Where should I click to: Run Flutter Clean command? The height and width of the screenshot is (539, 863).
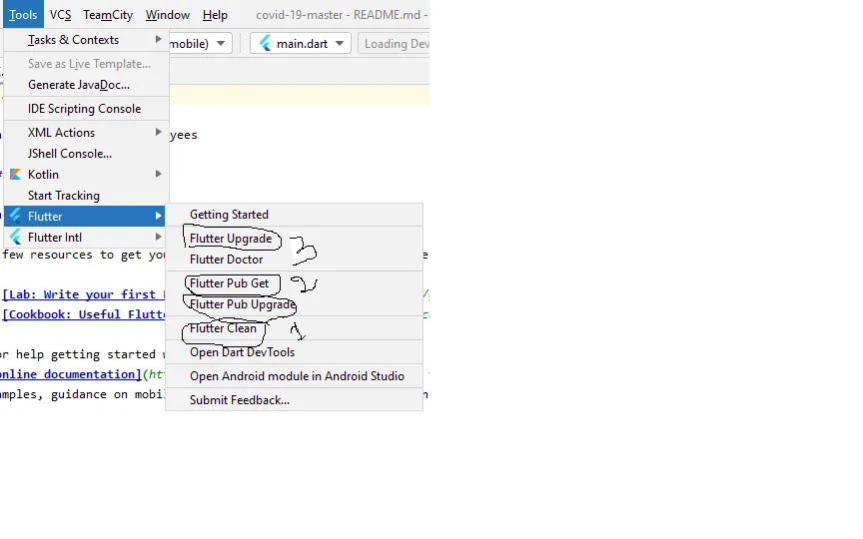tap(294, 328)
